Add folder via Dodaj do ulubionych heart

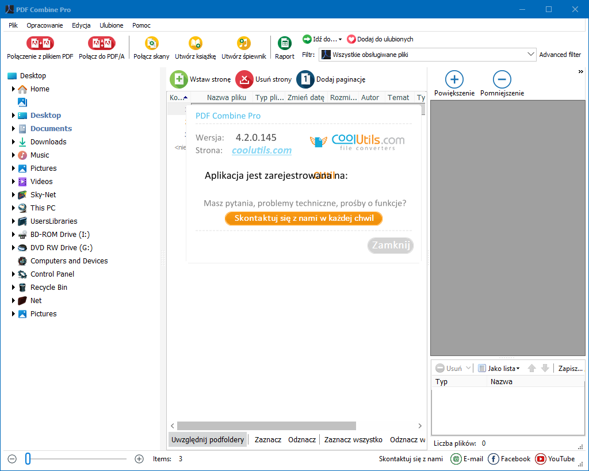[351, 39]
